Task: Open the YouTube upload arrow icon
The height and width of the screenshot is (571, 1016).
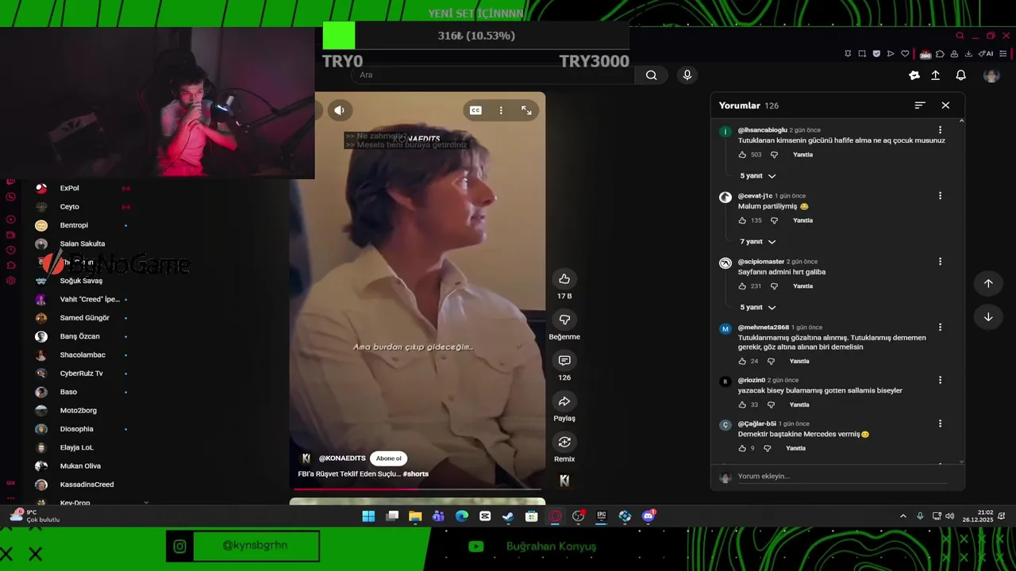Action: (x=936, y=75)
